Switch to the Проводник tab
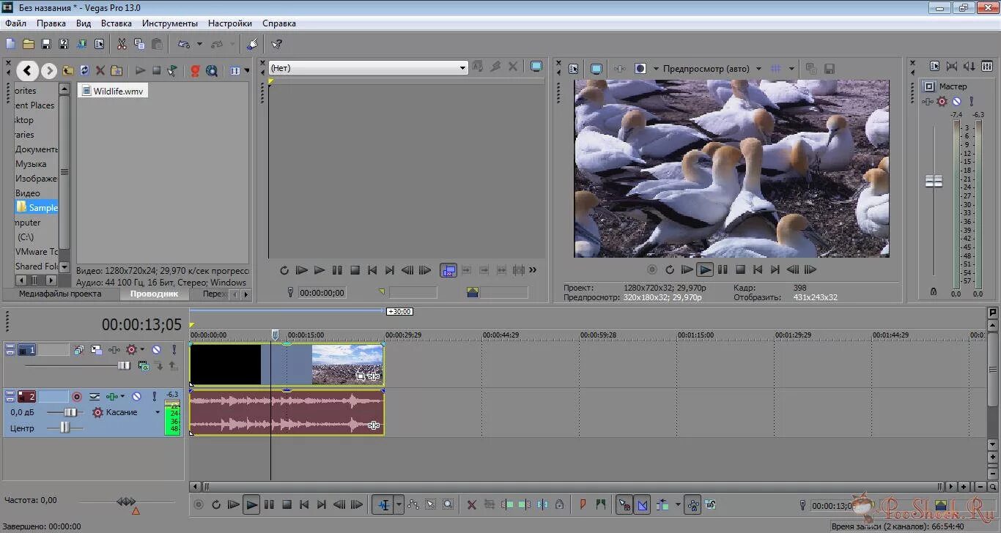 tap(154, 294)
